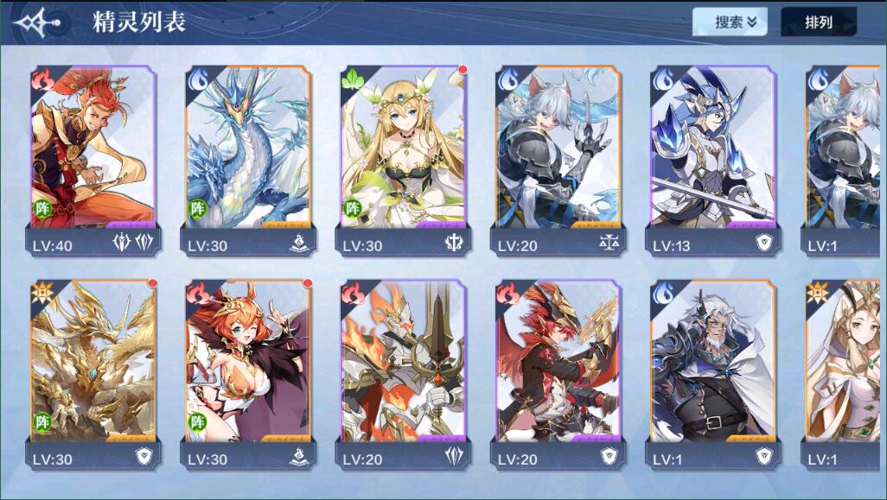887x500 pixels.
Task: Click the light element icon on golden dragon card
Action: [x=42, y=294]
